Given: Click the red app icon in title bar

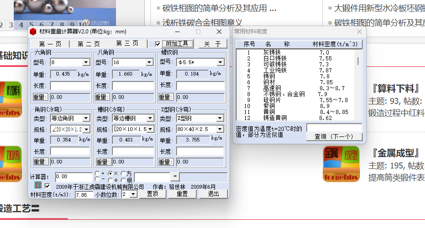Looking at the screenshot, I should (33, 32).
